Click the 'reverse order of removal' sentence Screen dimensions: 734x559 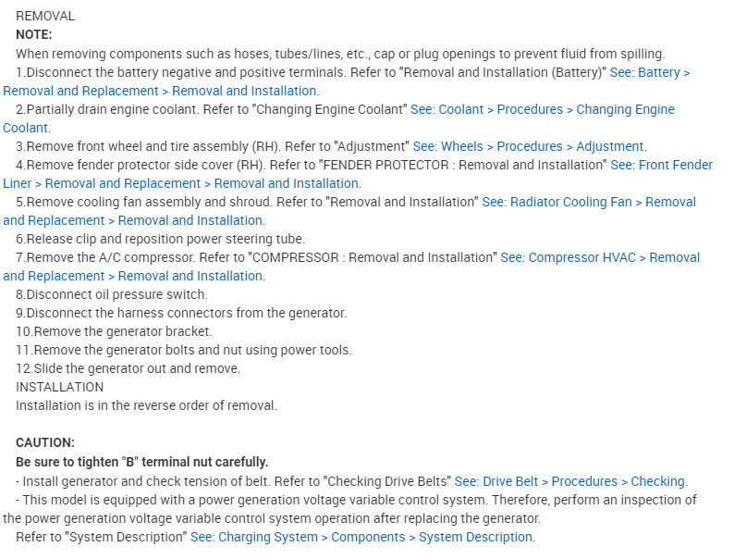click(x=146, y=405)
